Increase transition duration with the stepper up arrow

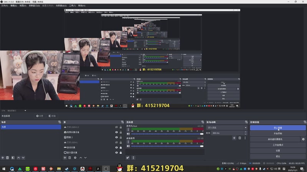point(246,132)
